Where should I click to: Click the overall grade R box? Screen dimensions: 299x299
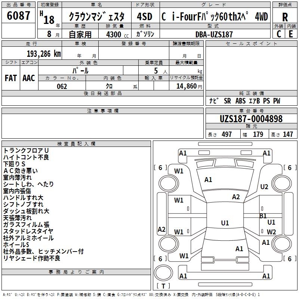click(x=285, y=17)
